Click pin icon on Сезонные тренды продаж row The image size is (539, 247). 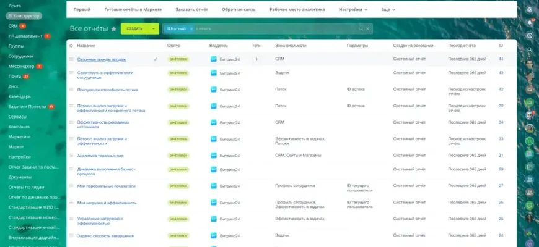[156, 59]
